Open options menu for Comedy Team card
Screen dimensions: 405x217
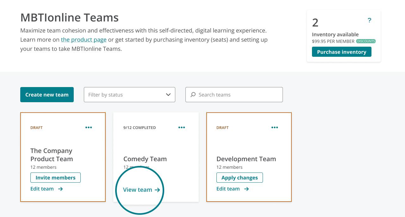[x=182, y=127]
